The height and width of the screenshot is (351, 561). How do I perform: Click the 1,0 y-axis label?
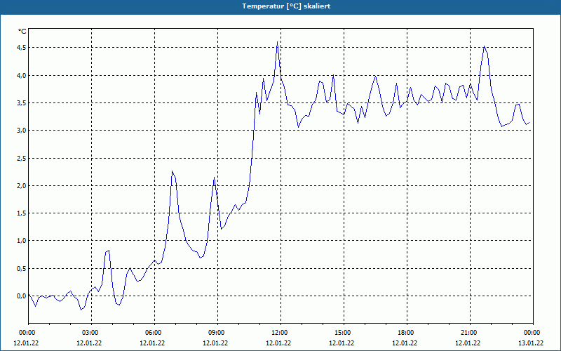22,241
